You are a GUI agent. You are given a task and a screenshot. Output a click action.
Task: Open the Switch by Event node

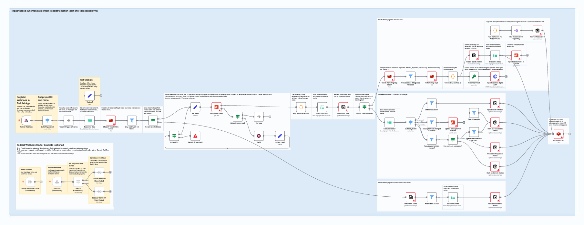point(411,122)
